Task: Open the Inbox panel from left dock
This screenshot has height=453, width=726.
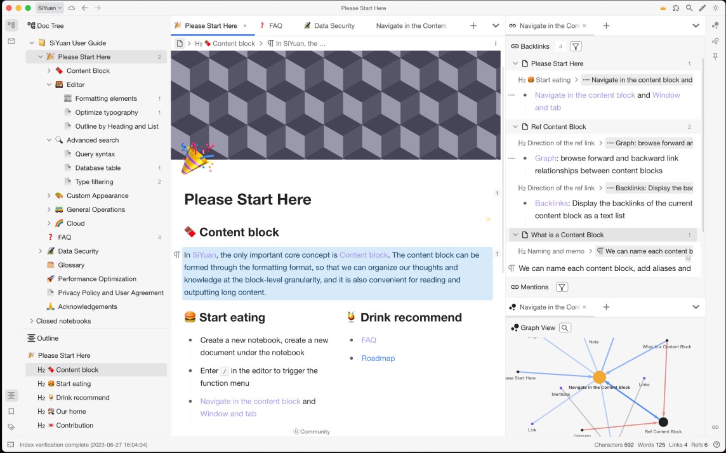Action: tap(11, 41)
